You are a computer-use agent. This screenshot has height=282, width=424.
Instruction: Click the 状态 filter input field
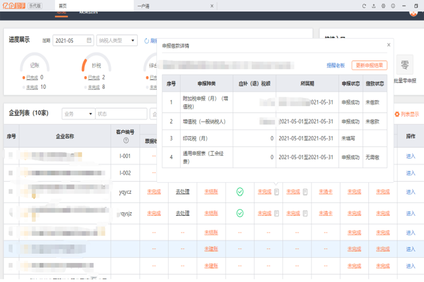[121, 114]
